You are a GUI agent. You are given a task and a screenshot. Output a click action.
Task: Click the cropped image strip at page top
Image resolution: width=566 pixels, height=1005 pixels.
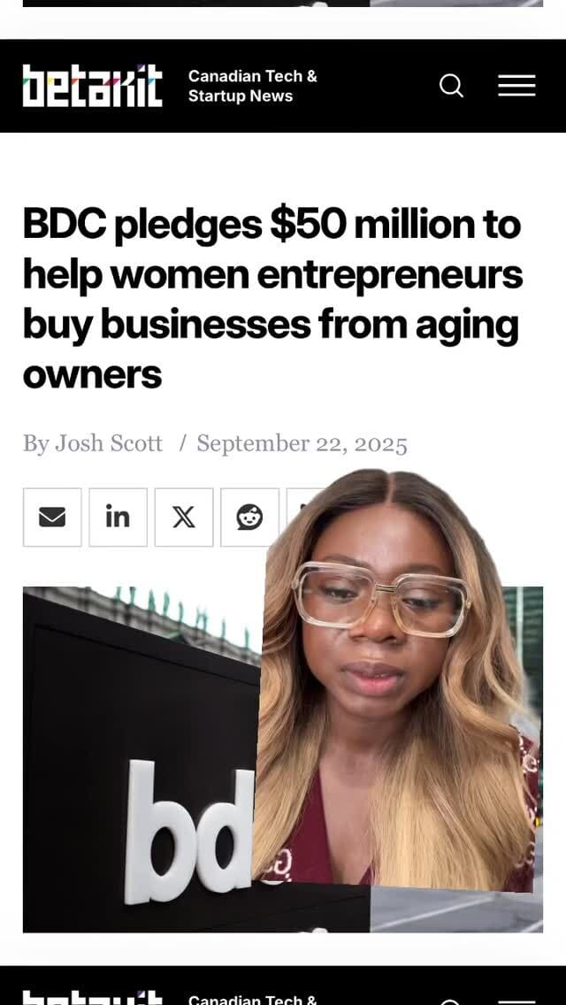click(283, 4)
